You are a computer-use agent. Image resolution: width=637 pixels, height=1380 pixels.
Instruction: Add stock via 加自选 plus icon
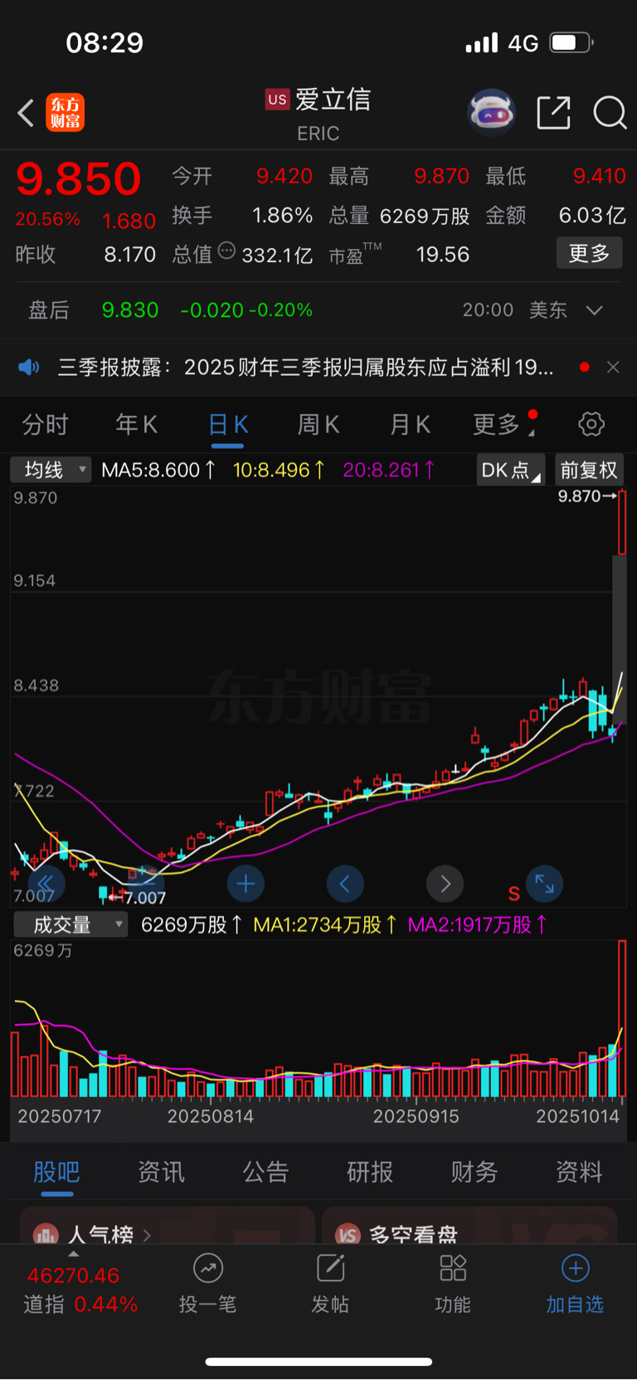(x=576, y=1268)
